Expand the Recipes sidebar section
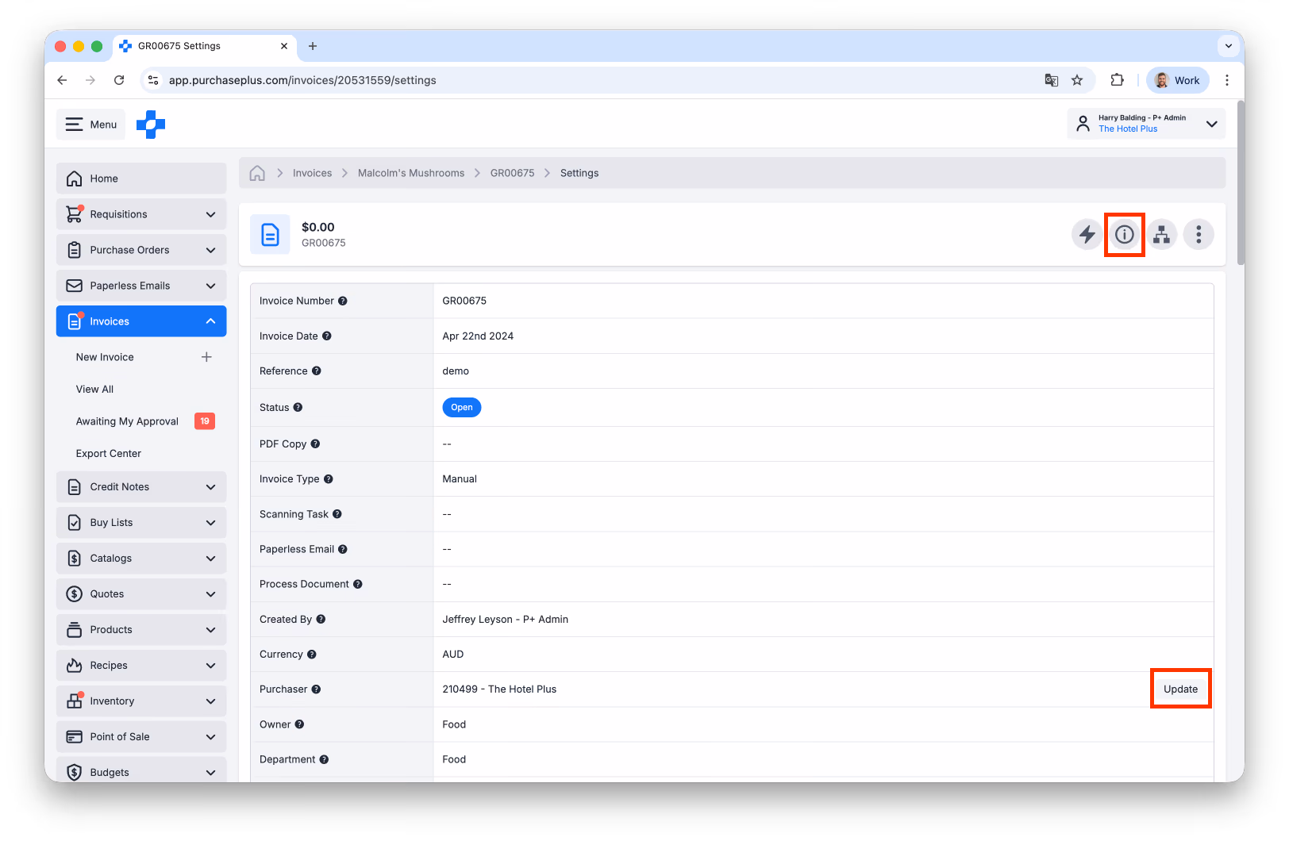Image resolution: width=1289 pixels, height=841 pixels. (x=141, y=666)
